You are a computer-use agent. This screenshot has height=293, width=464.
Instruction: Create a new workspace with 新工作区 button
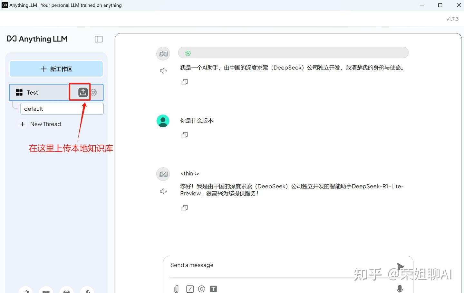pyautogui.click(x=56, y=69)
